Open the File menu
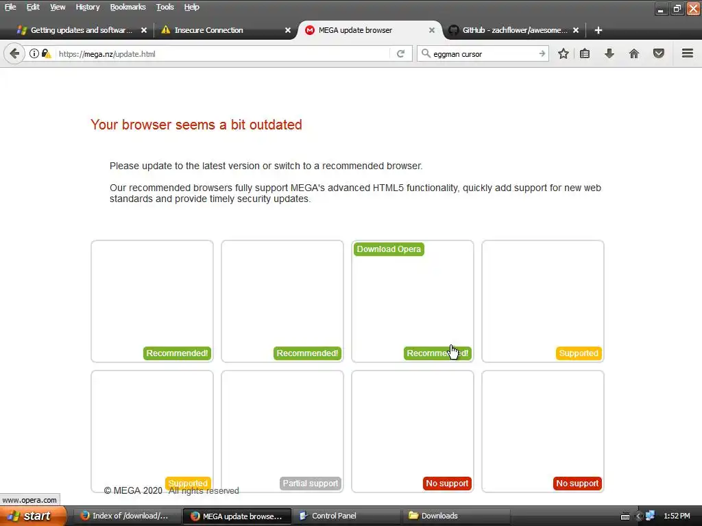The width and height of the screenshot is (702, 526). [10, 7]
